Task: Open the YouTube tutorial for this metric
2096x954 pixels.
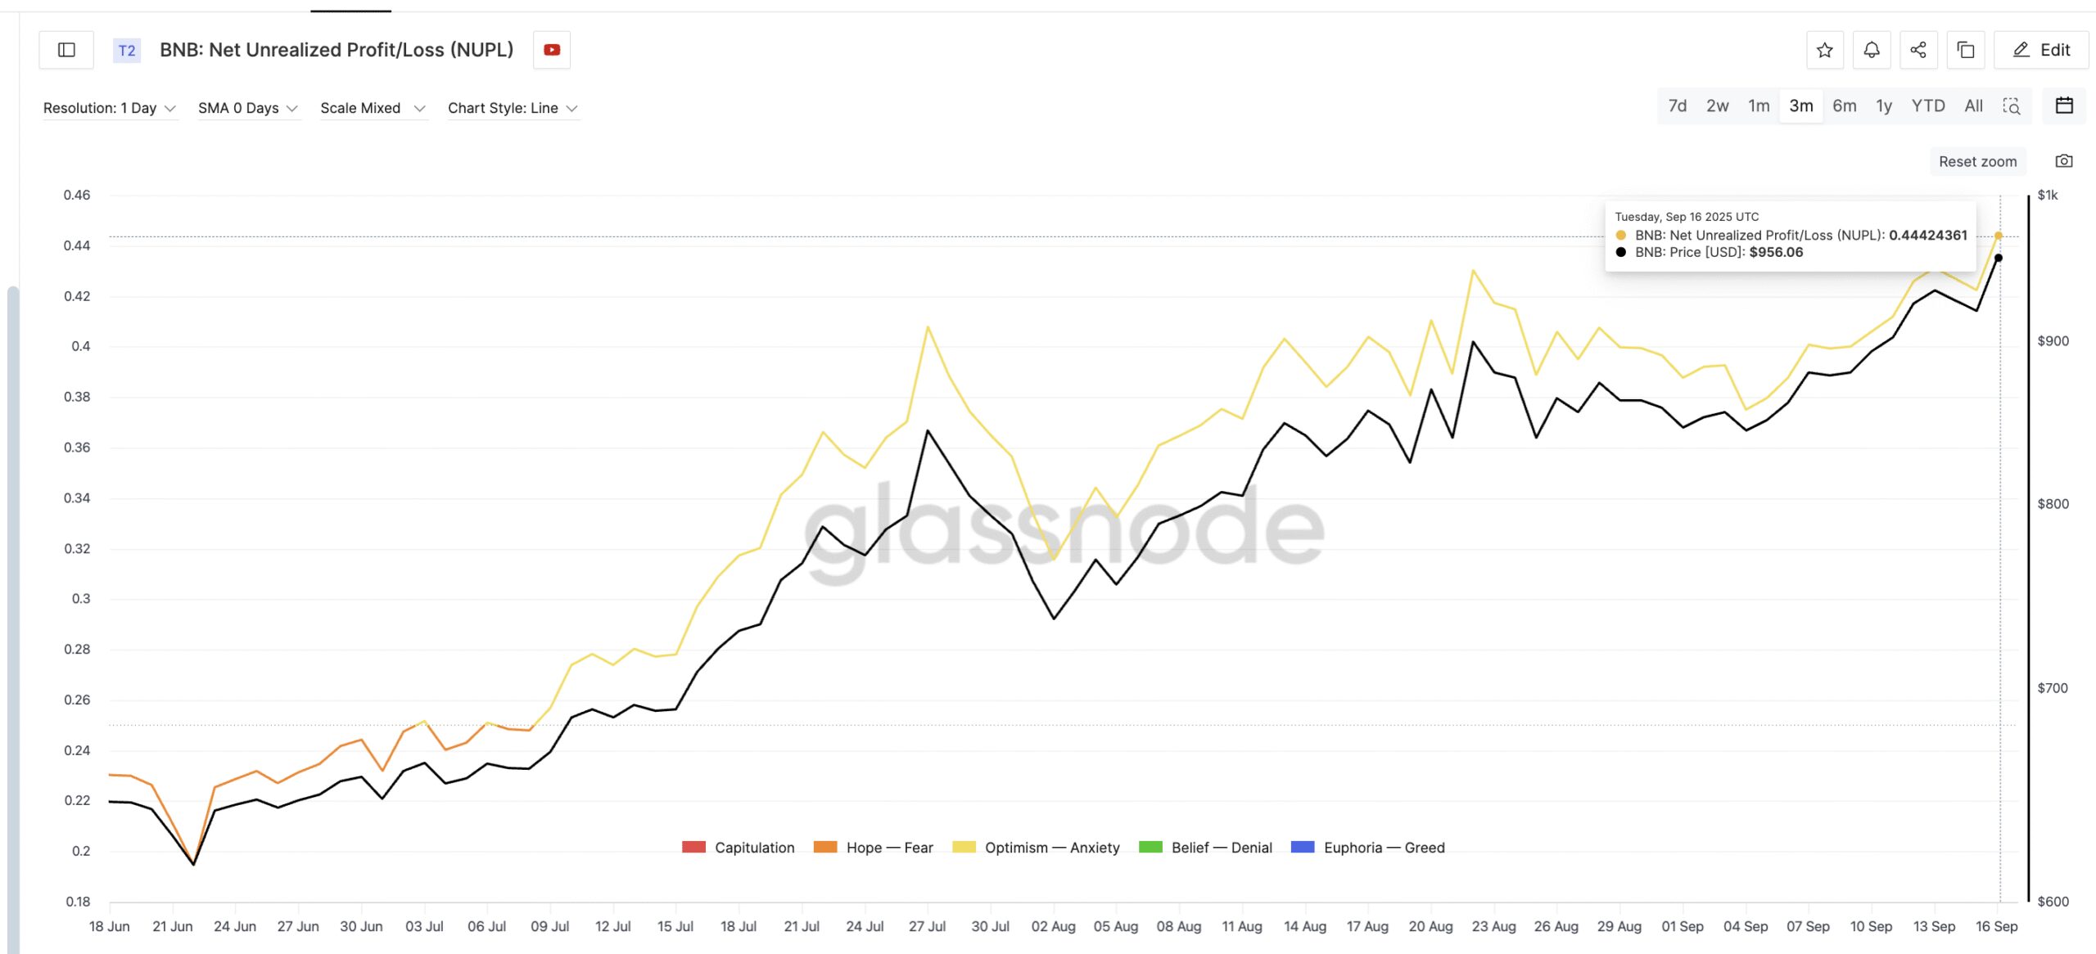Action: coord(552,50)
